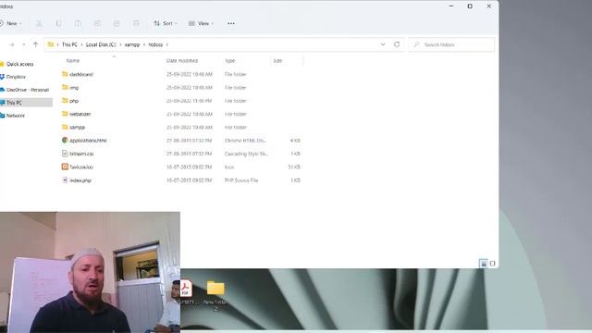Viewport: 592px width, 333px height.
Task: Click htdocs in address breadcrumb
Action: point(155,44)
